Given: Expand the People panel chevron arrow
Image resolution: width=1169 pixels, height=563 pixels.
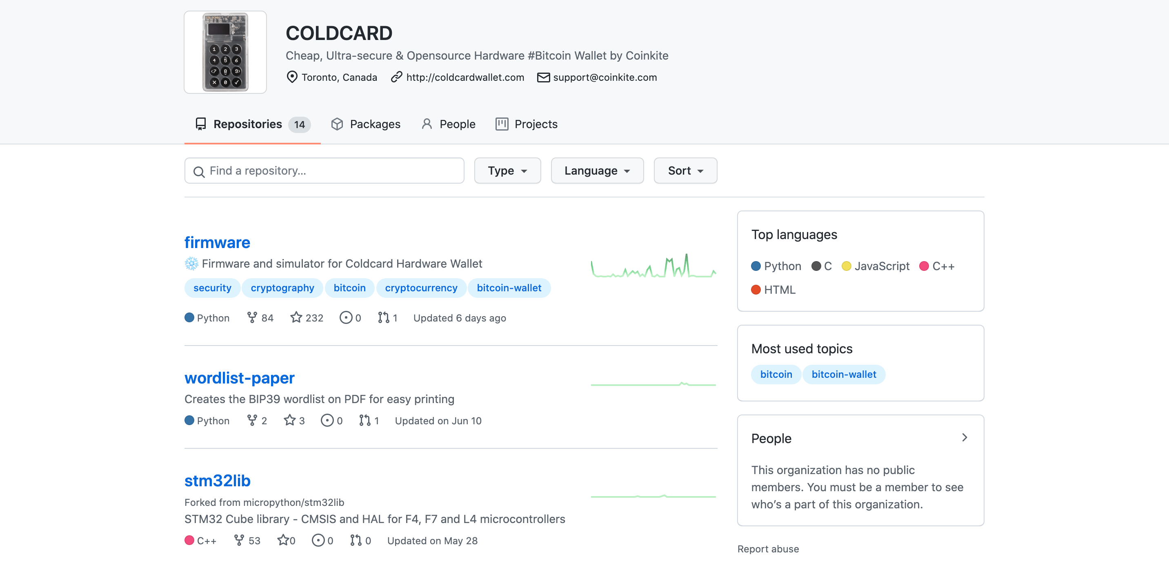Looking at the screenshot, I should [965, 438].
